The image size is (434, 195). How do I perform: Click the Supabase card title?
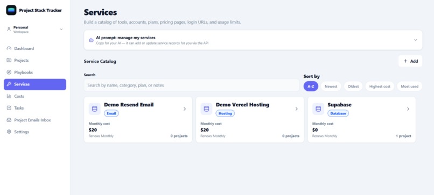(340, 105)
